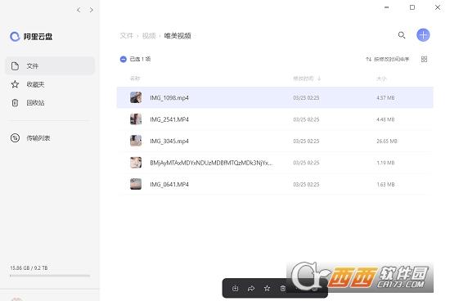Maximize the window

pos(412,7)
